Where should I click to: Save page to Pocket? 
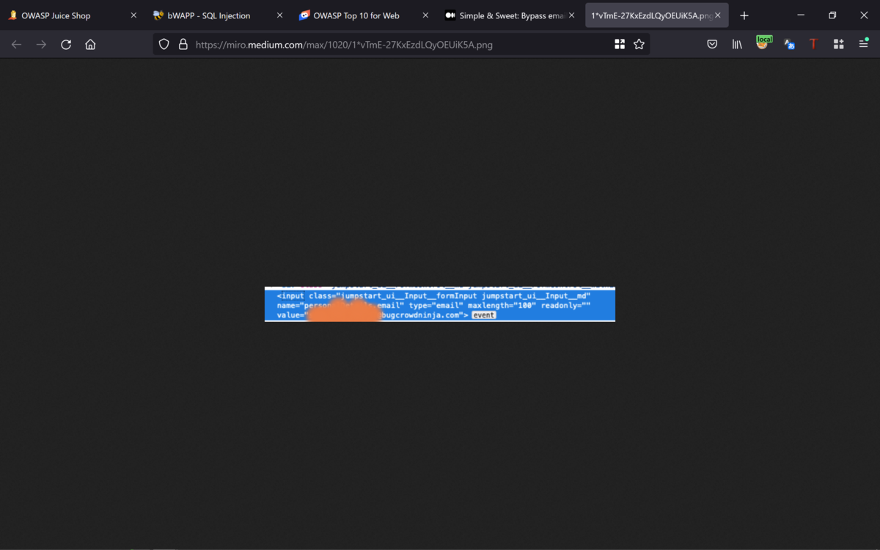pos(712,45)
